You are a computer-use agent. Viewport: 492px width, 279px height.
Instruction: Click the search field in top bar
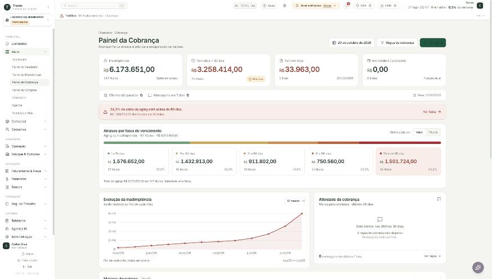(94, 6)
